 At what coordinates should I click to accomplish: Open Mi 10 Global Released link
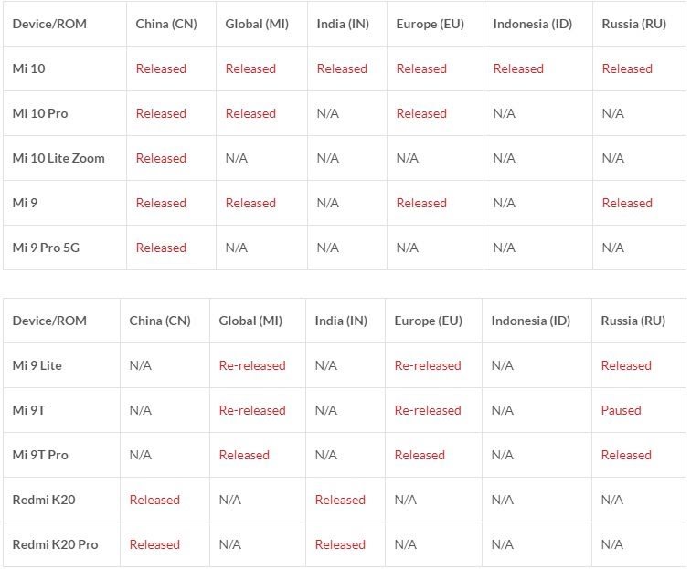coord(250,68)
